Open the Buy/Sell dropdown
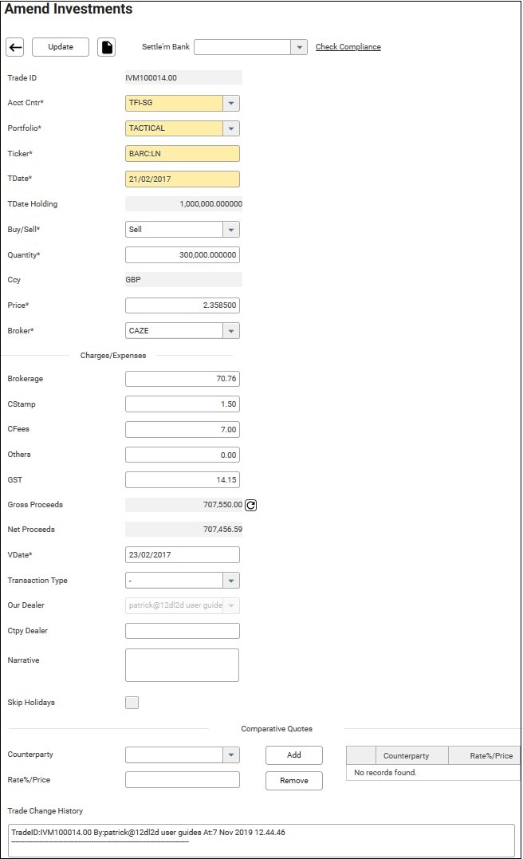 [230, 230]
